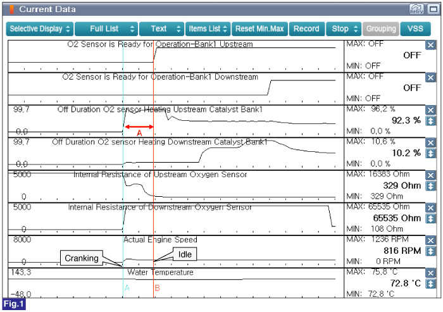Close Internal Resistance Upstream Oxygen Sensor graph
443x312 pixels.
tap(430, 175)
